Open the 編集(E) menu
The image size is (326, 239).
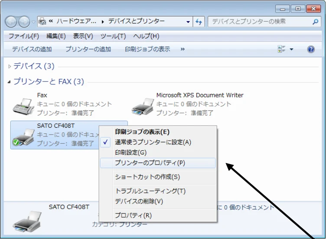point(56,36)
